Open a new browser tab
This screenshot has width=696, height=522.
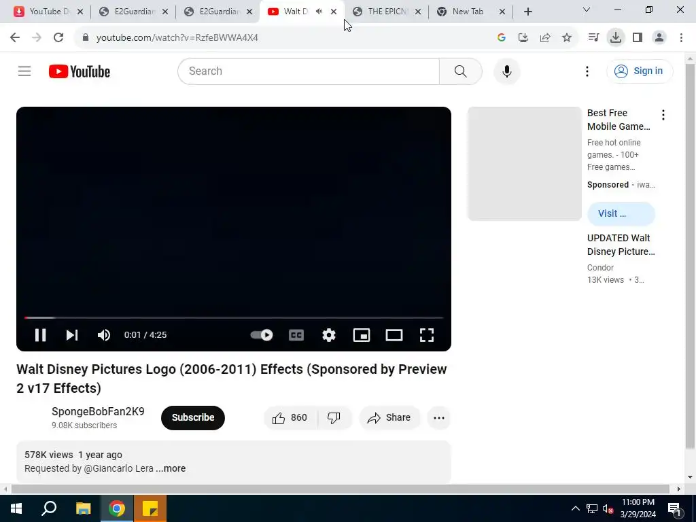point(527,12)
